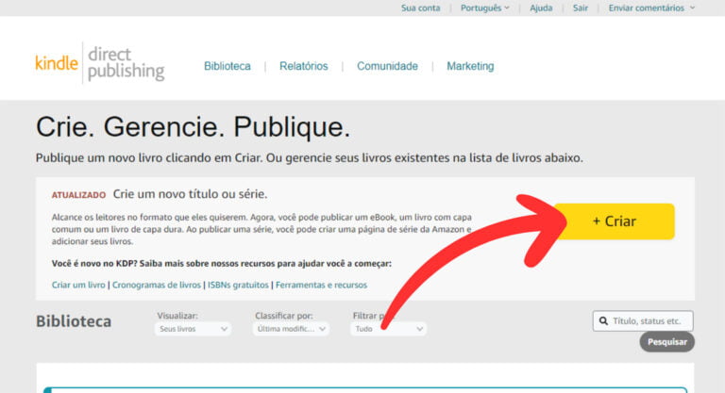Go to the Biblioteca tab
This screenshot has width=725, height=393.
click(228, 66)
